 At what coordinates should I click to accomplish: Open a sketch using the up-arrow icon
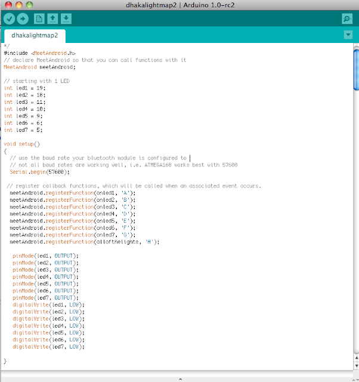coord(52,19)
